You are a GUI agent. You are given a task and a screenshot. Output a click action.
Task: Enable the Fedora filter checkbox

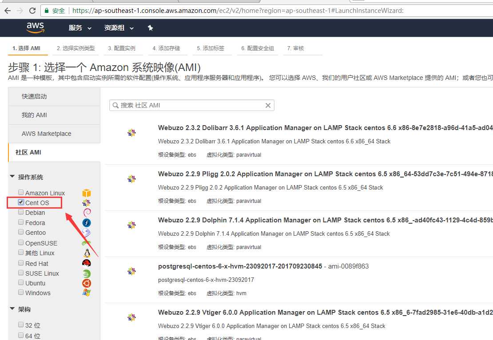click(x=21, y=222)
